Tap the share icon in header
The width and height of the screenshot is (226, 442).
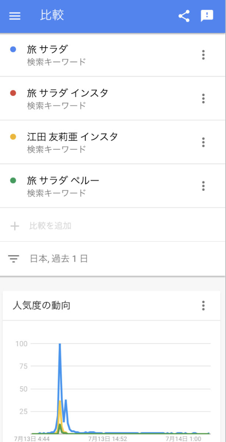(184, 16)
